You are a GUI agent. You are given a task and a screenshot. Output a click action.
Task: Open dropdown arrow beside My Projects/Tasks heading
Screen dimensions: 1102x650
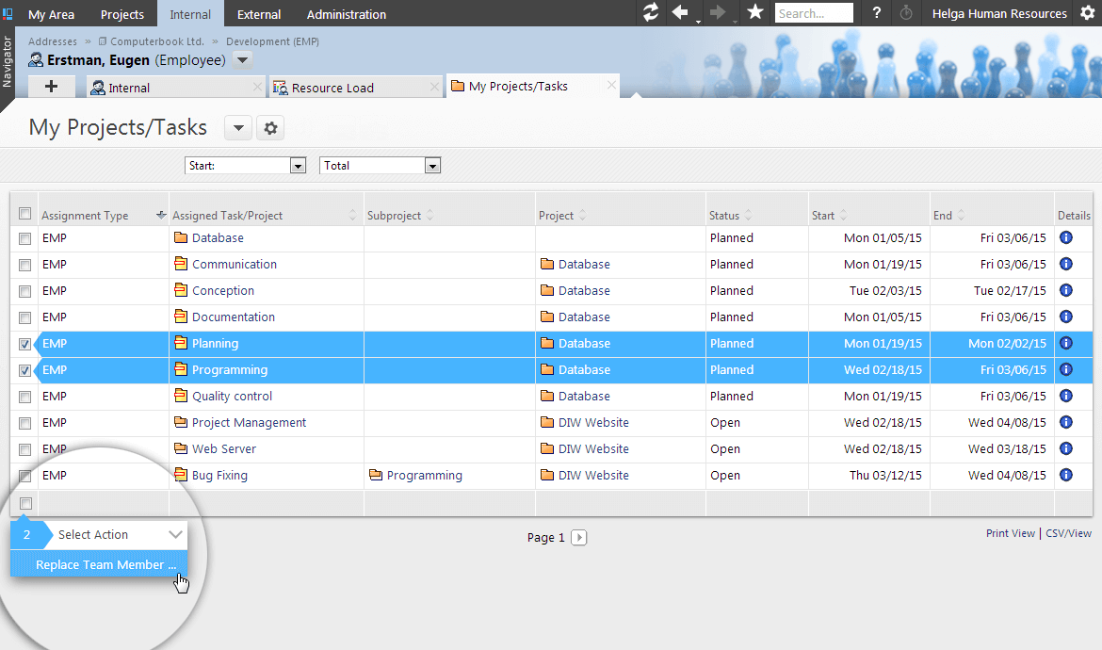coord(238,128)
